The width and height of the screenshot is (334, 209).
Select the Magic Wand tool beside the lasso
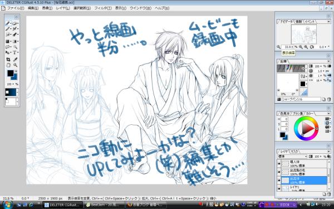click(x=15, y=47)
